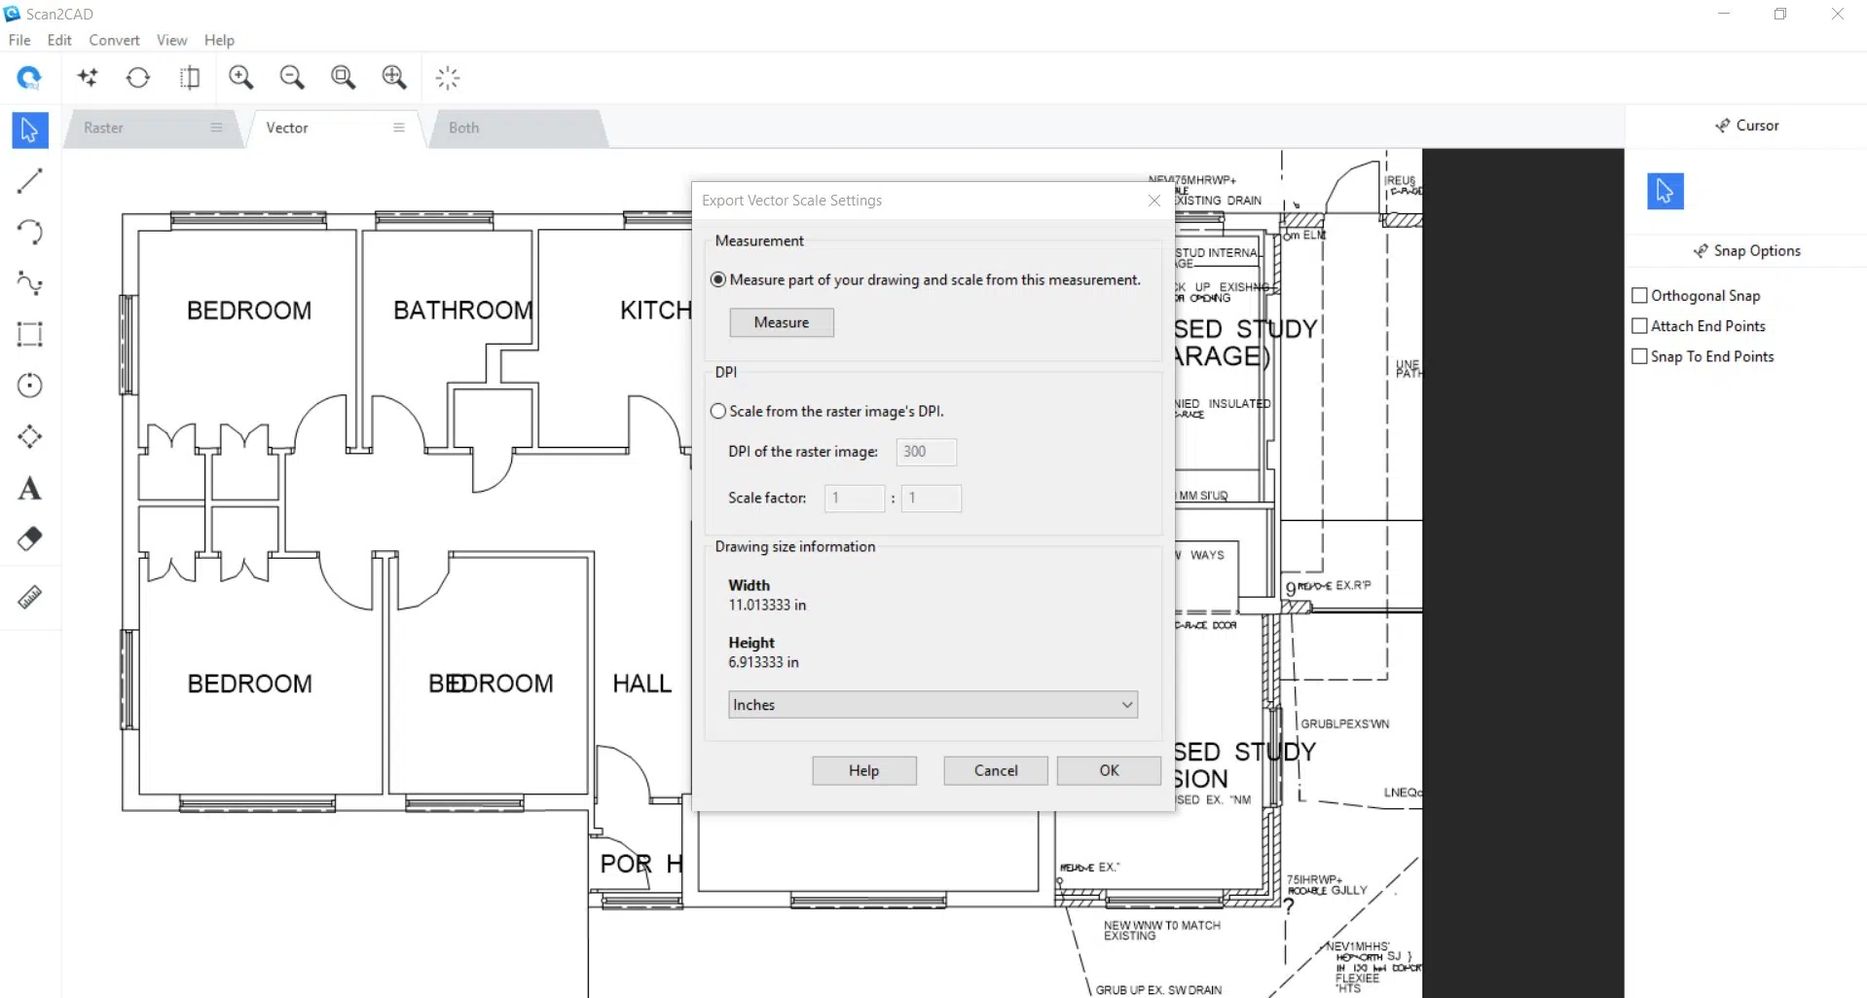Select the Eraser tool

[29, 538]
